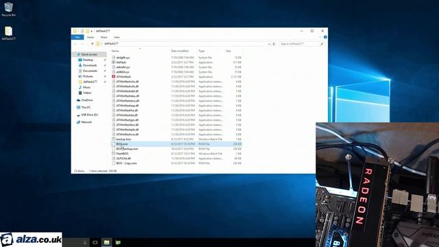Open Task View from the taskbar
Screen dimensions: 439x247
[x=95, y=242]
